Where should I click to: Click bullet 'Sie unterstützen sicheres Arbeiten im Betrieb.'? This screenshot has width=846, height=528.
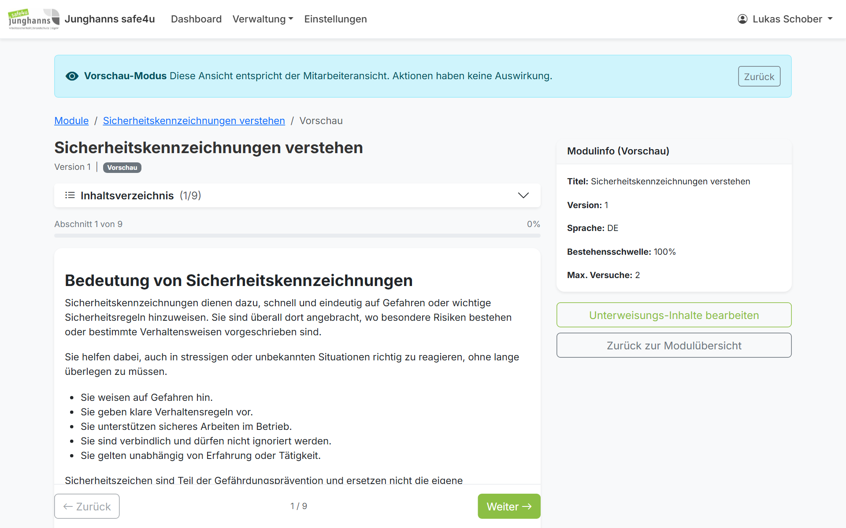pos(186,426)
